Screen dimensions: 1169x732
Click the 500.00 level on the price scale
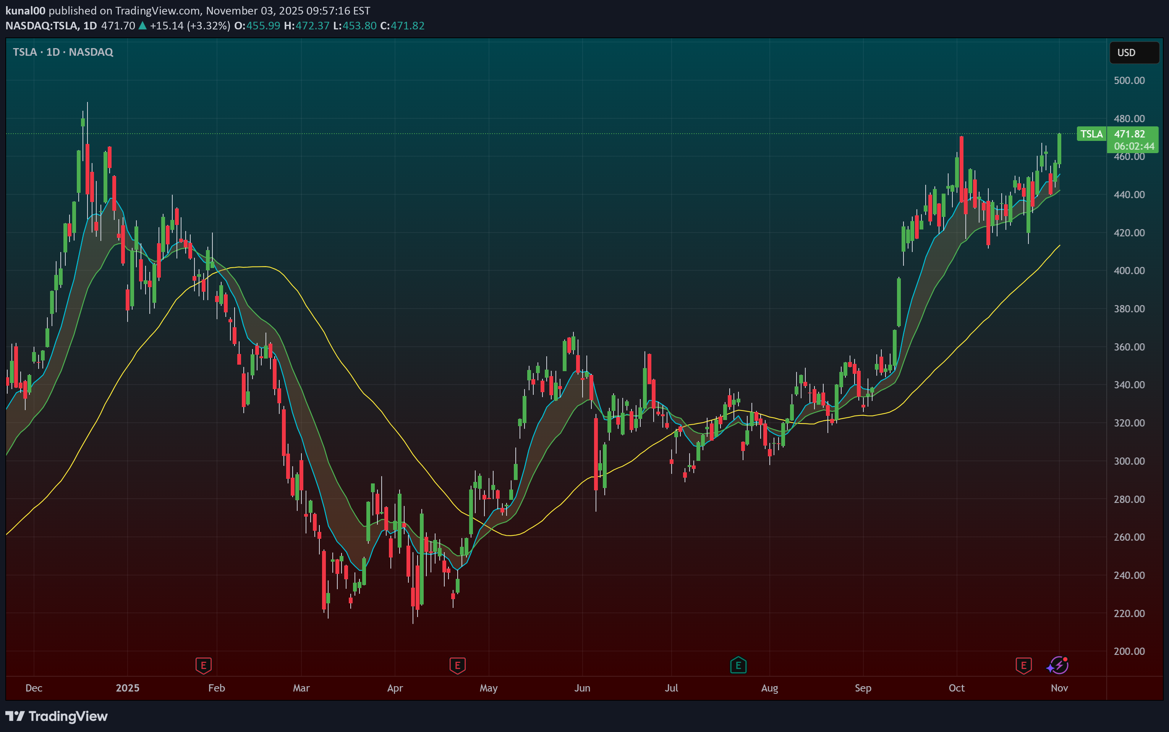click(x=1129, y=80)
